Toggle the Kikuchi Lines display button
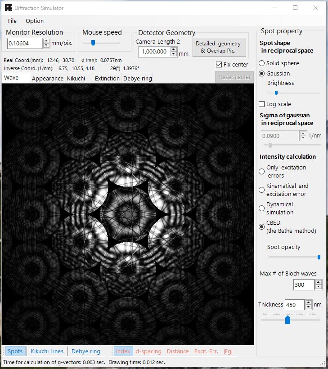Screen dimensions: 328x369 (47, 351)
